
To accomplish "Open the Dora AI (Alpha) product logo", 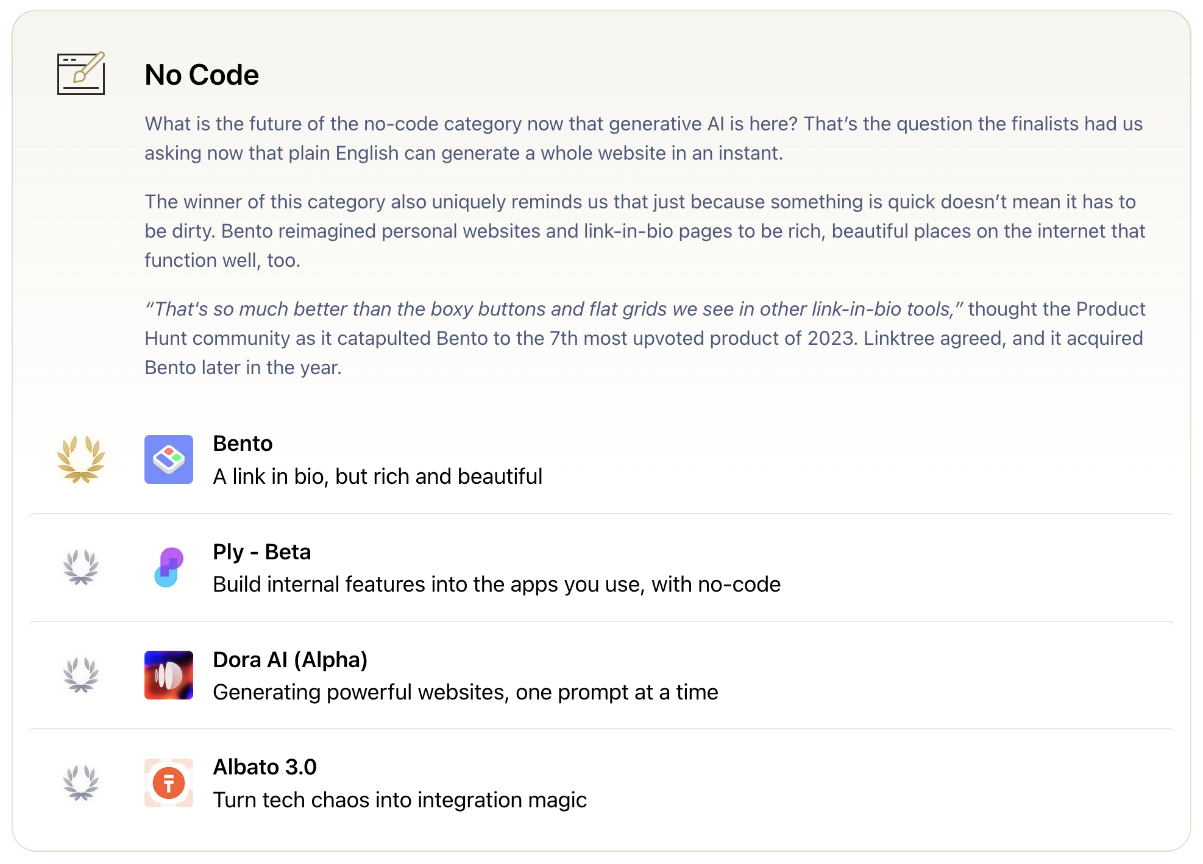I will coord(169,675).
